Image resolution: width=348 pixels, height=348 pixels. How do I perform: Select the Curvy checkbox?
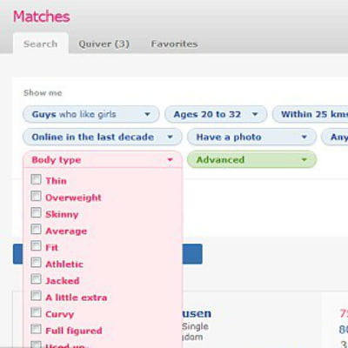tap(36, 312)
